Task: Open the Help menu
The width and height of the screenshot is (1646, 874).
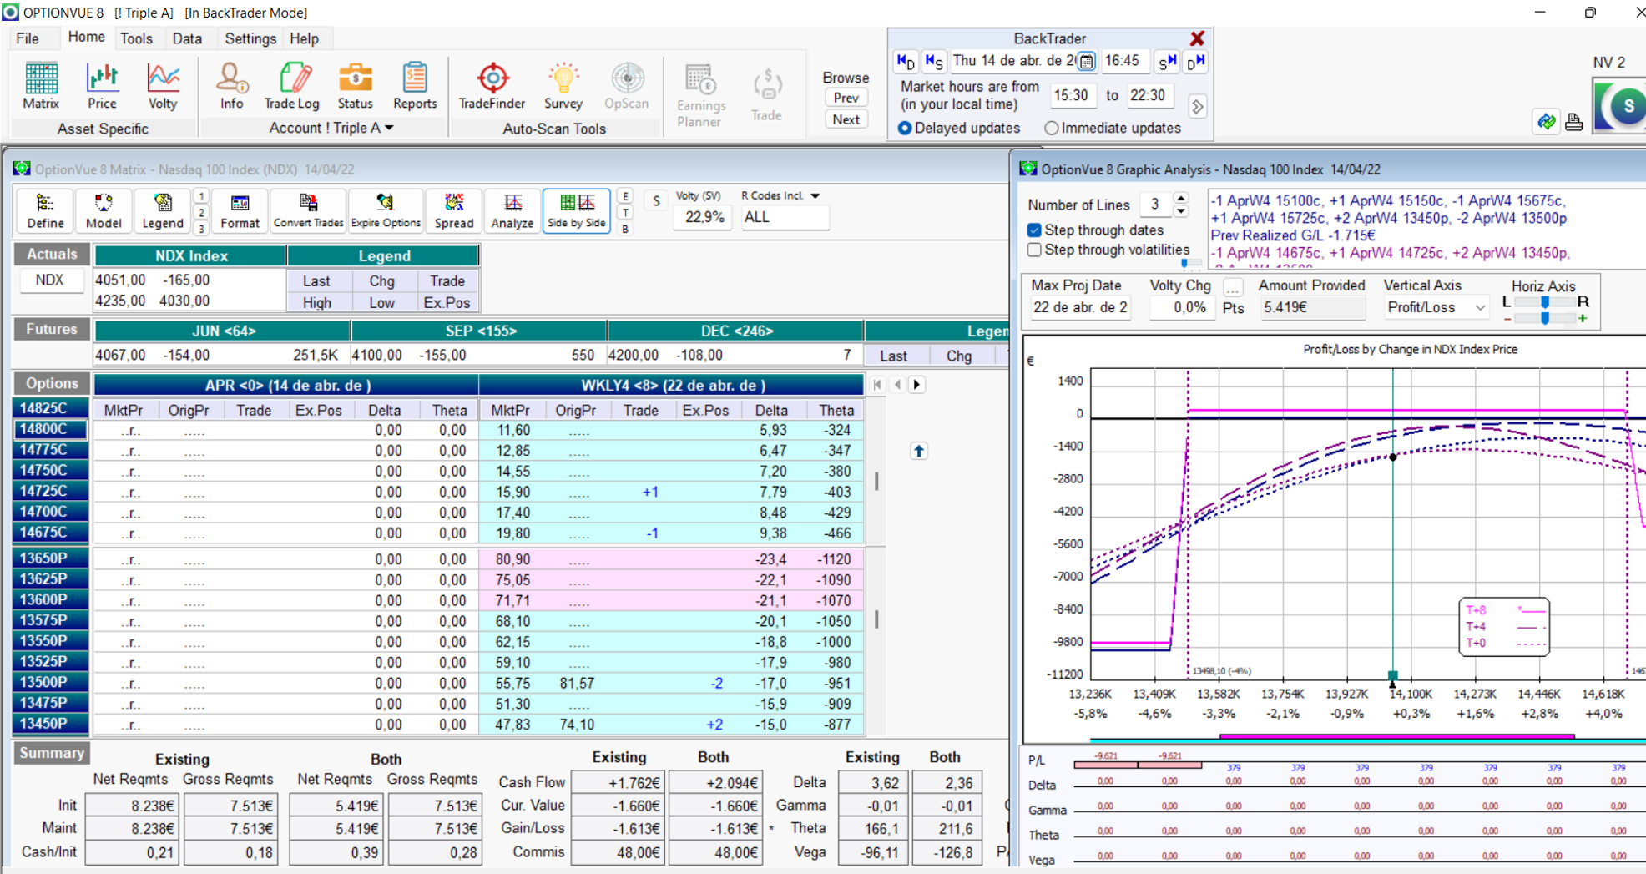Action: tap(304, 38)
